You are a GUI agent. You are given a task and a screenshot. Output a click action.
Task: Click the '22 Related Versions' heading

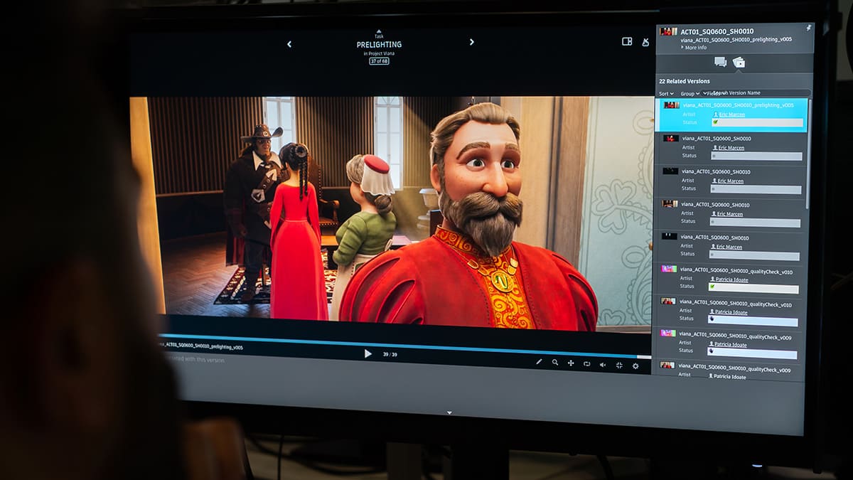tap(684, 81)
